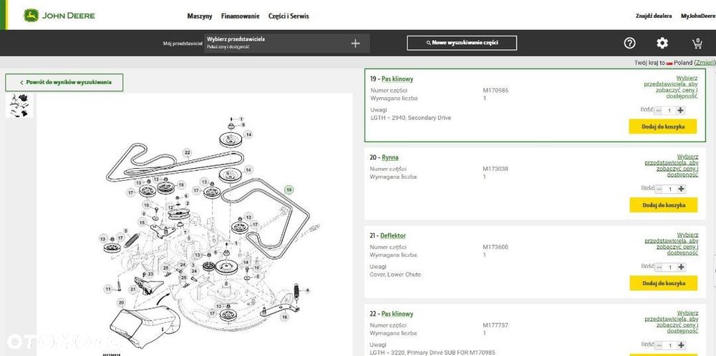Select callout 15 on the diagram

coord(142,222)
